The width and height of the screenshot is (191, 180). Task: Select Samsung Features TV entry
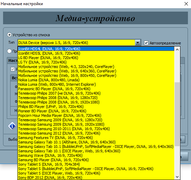96,138
